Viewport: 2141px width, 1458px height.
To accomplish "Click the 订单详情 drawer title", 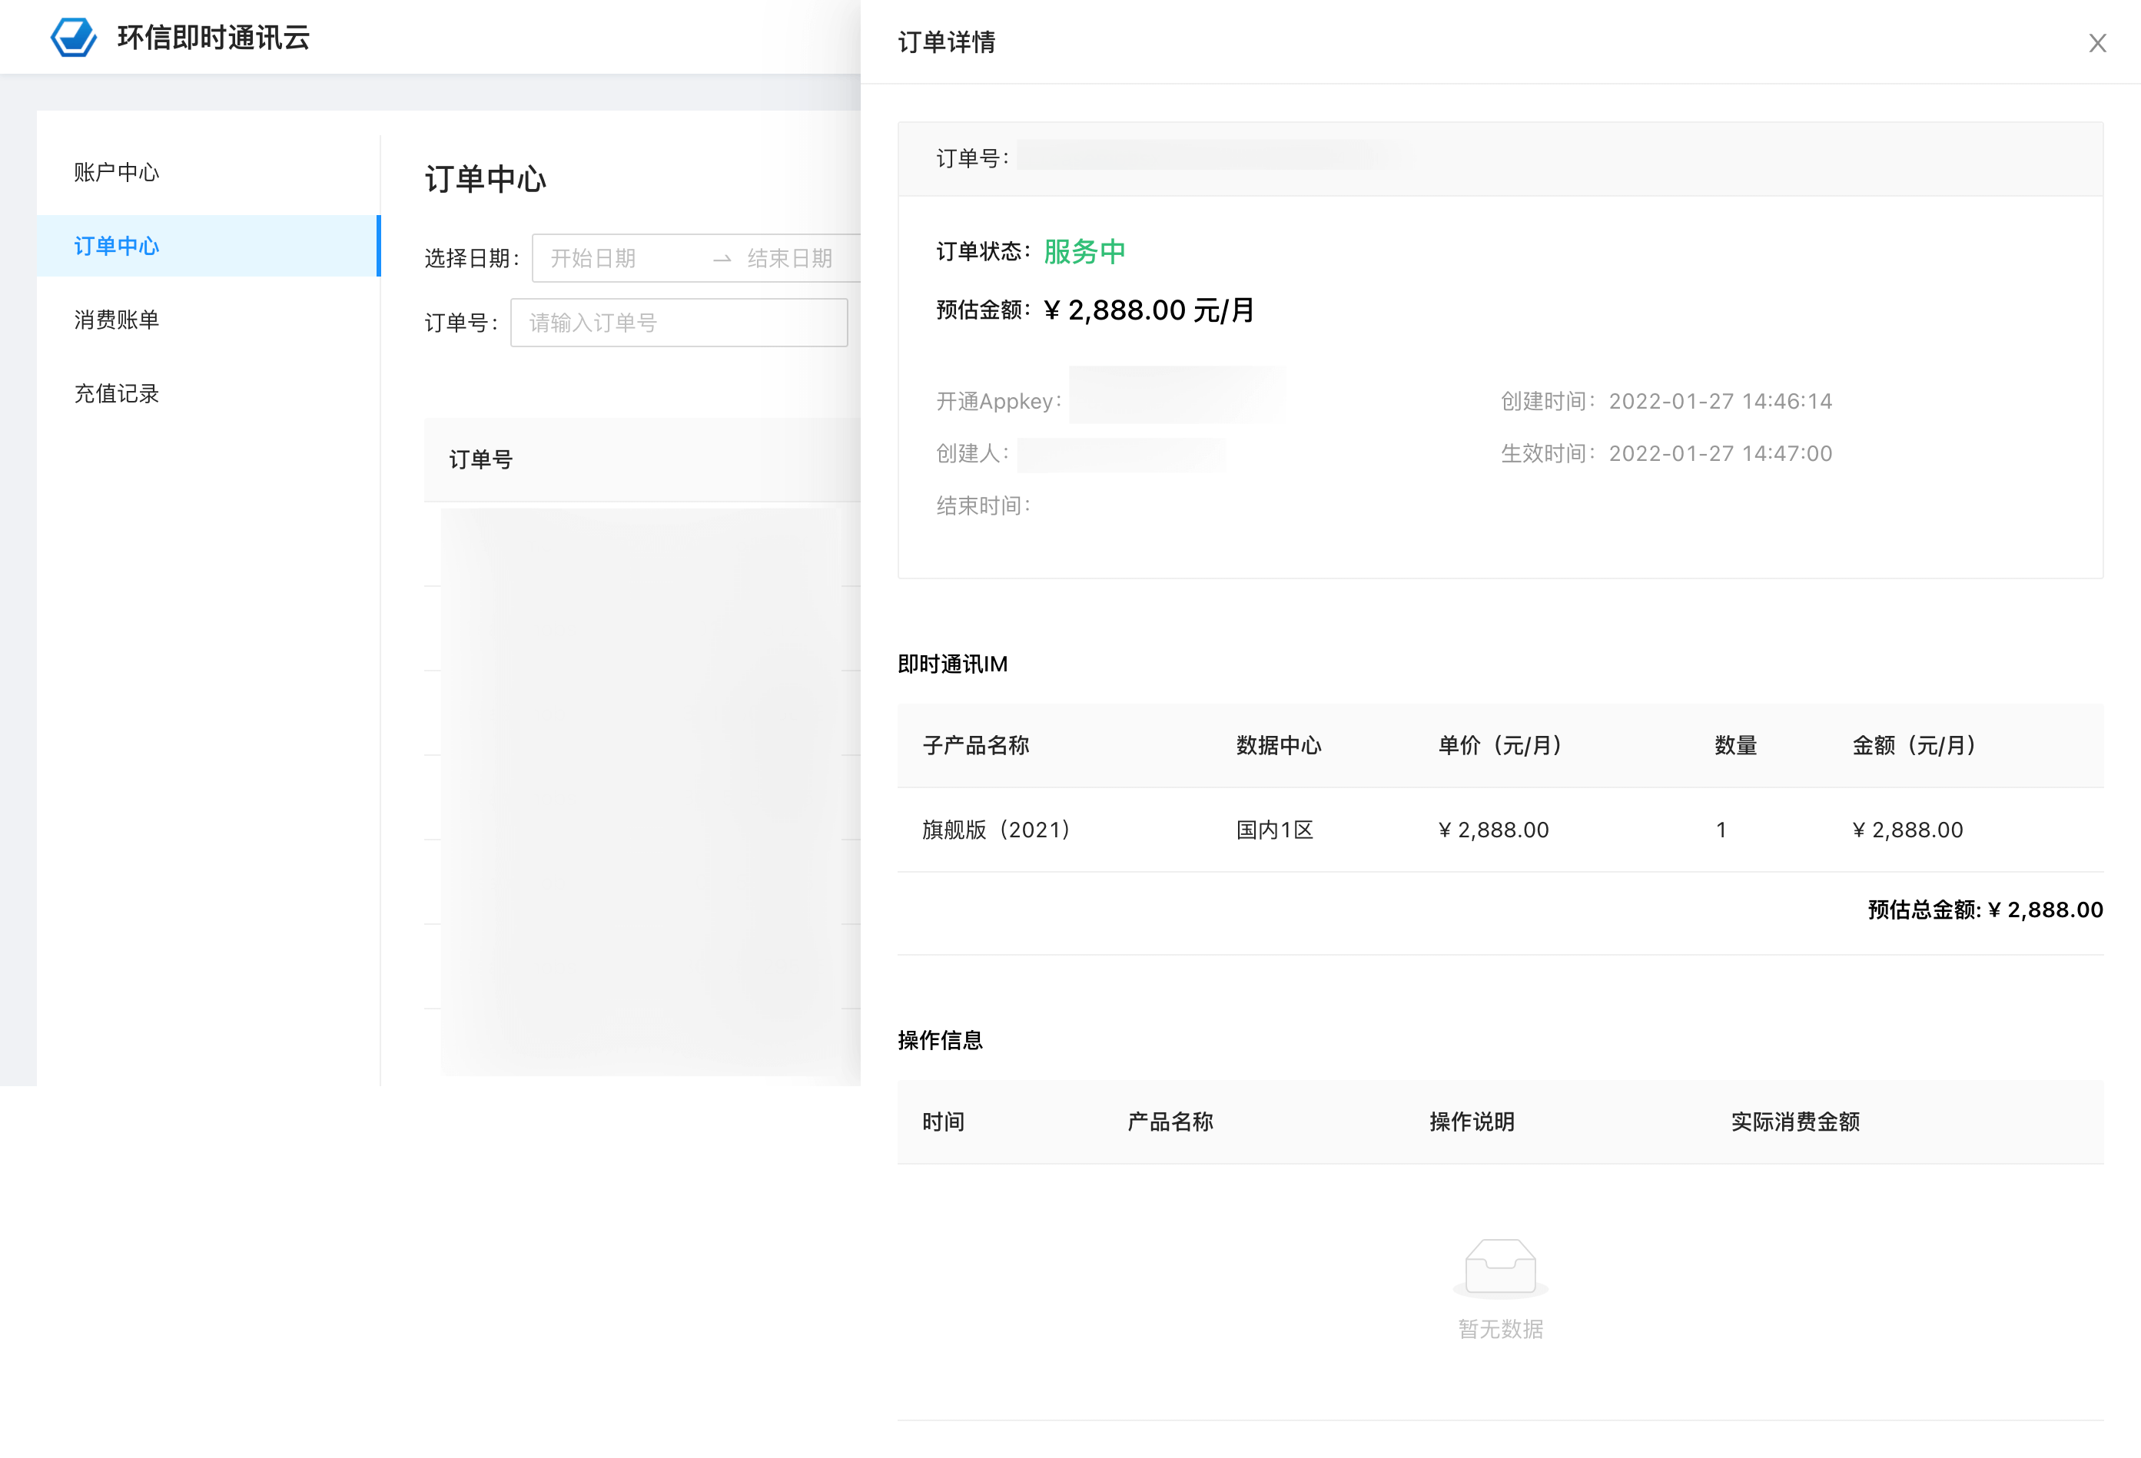I will coord(946,42).
